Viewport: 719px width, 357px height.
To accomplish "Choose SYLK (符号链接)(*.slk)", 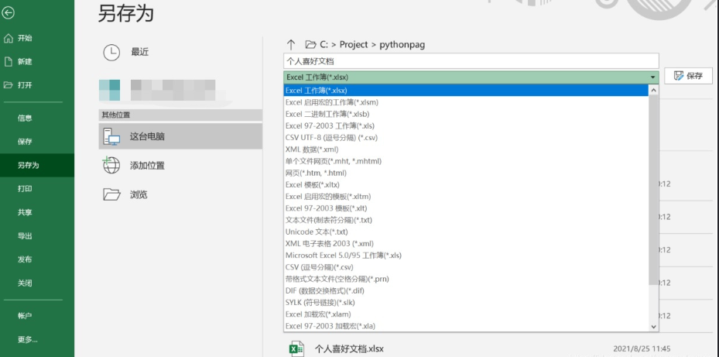I will tap(466, 302).
